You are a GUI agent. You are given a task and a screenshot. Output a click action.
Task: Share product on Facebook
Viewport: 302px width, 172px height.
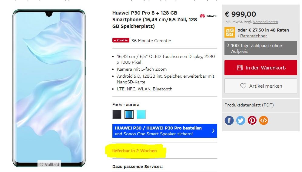tap(229, 120)
